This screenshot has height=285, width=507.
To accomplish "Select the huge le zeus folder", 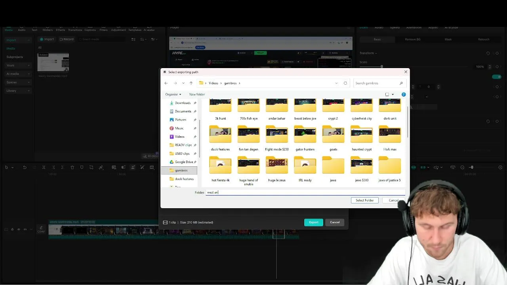I will click(277, 169).
